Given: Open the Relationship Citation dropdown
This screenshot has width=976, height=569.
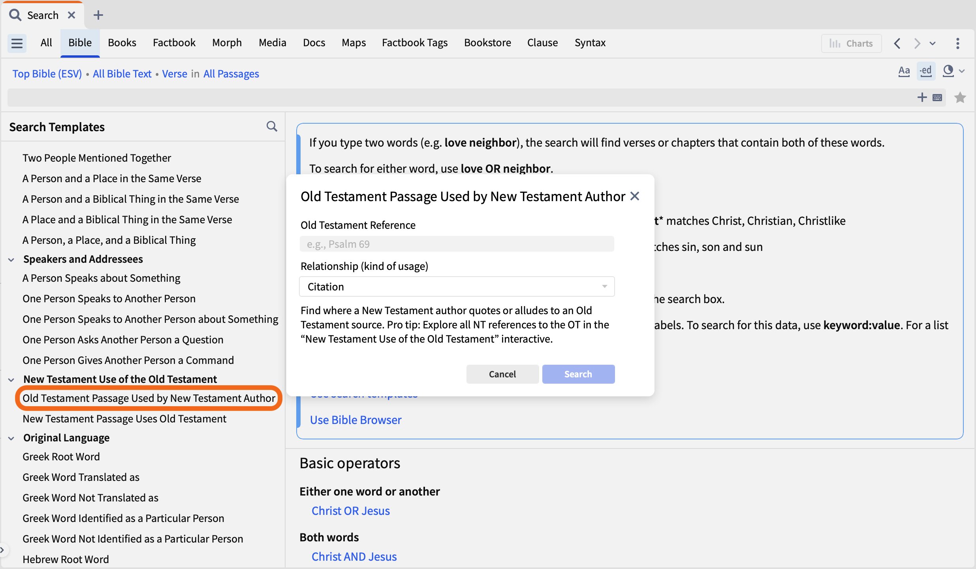Looking at the screenshot, I should pyautogui.click(x=457, y=286).
